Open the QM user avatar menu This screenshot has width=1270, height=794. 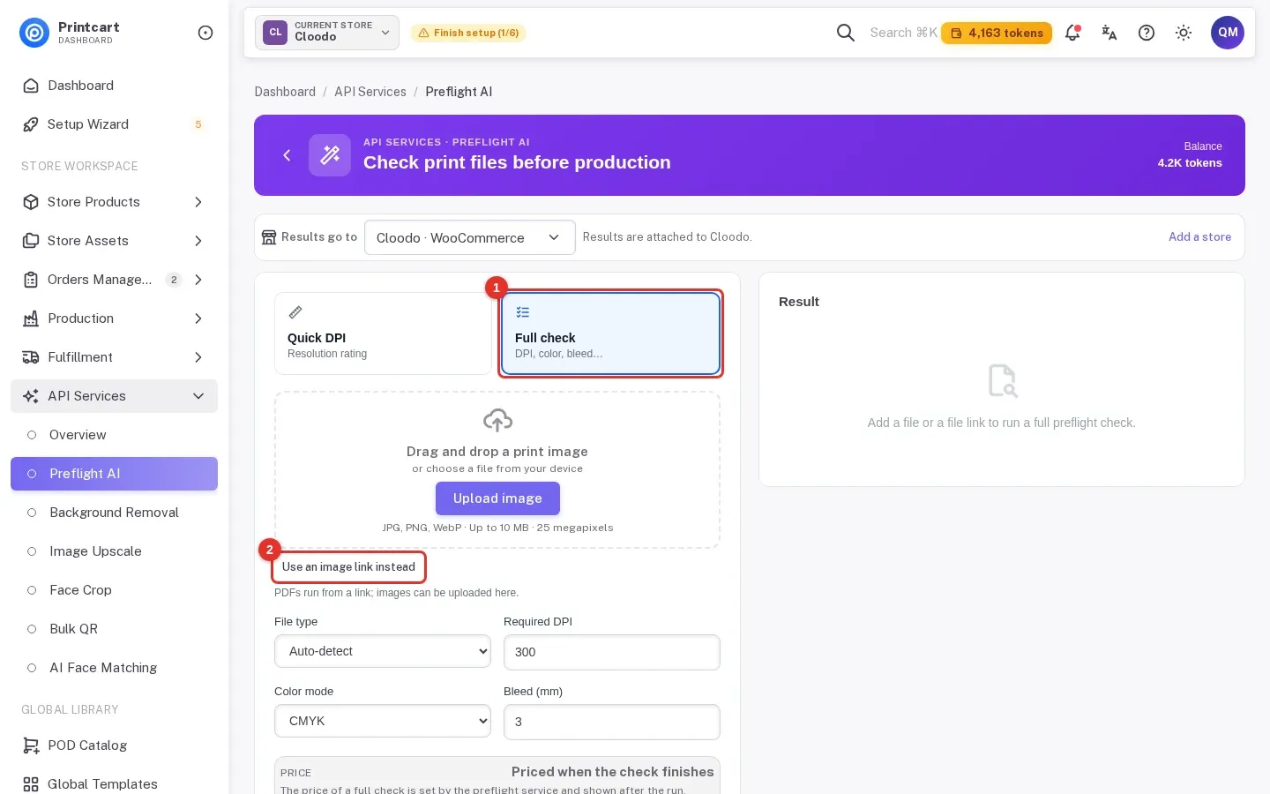pyautogui.click(x=1228, y=33)
